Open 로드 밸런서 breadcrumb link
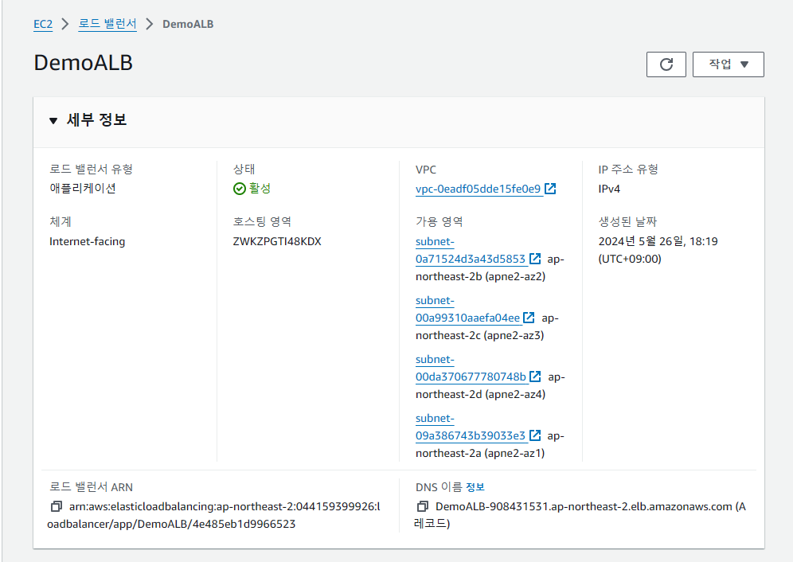This screenshot has width=793, height=562. click(107, 24)
